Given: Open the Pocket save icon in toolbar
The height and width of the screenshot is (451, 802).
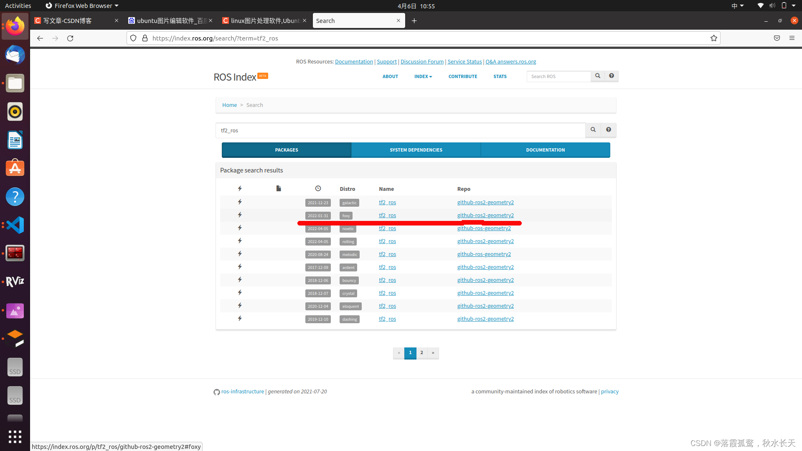Looking at the screenshot, I should pos(777,38).
